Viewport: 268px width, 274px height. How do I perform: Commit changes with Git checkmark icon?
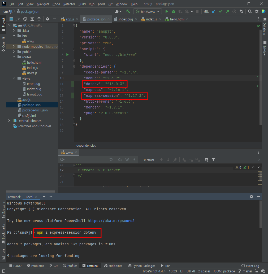[221, 11]
